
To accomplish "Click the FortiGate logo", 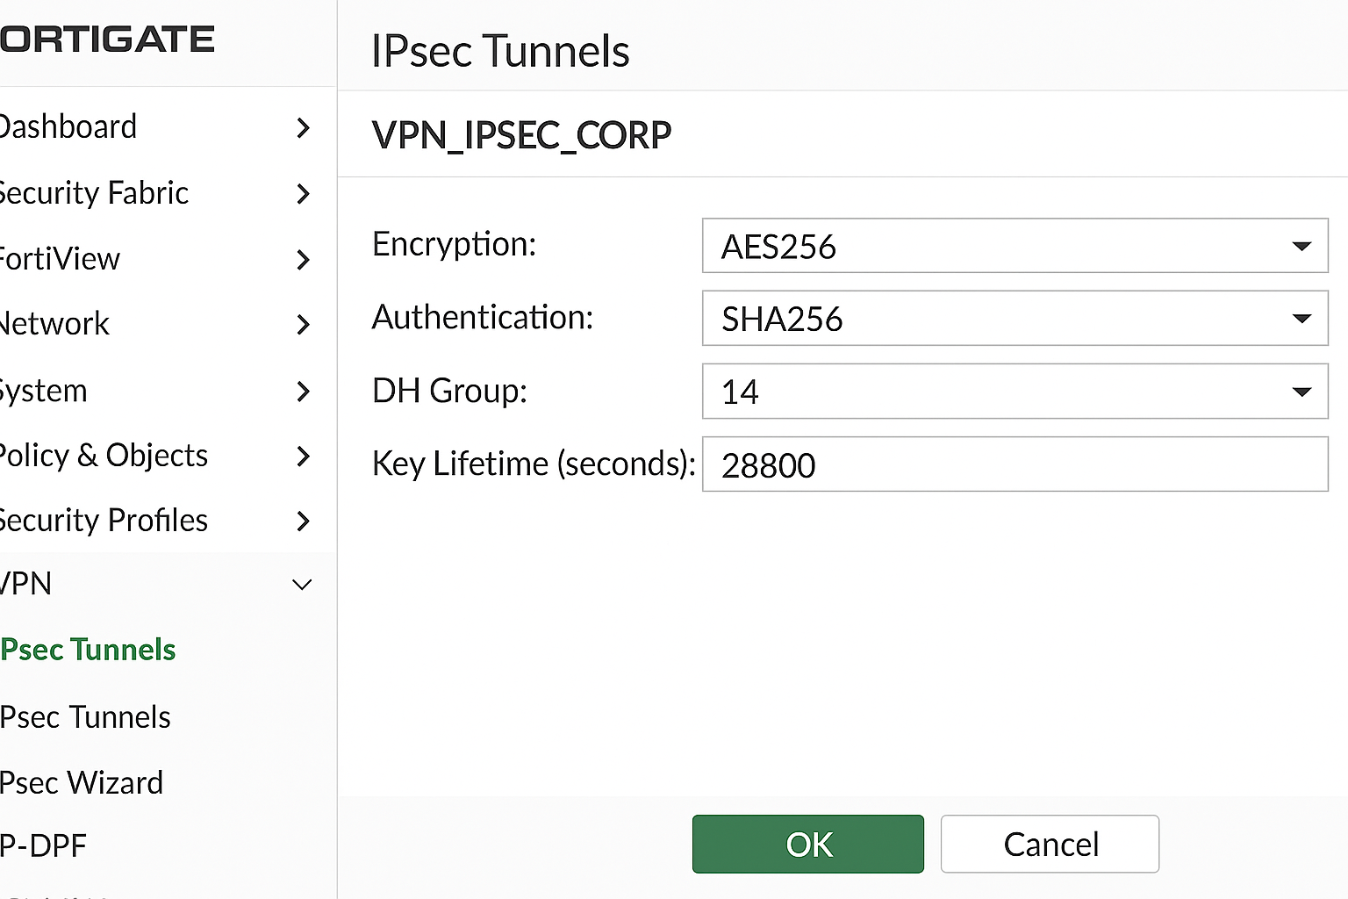I will (x=107, y=40).
